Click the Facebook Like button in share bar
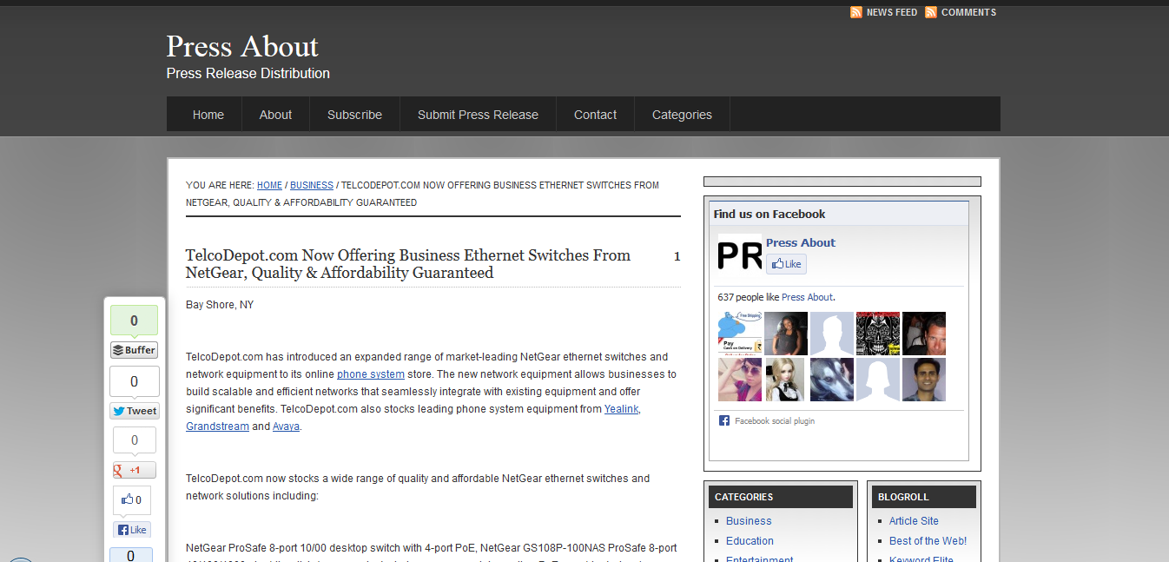Image resolution: width=1169 pixels, height=562 pixels. pos(132,530)
